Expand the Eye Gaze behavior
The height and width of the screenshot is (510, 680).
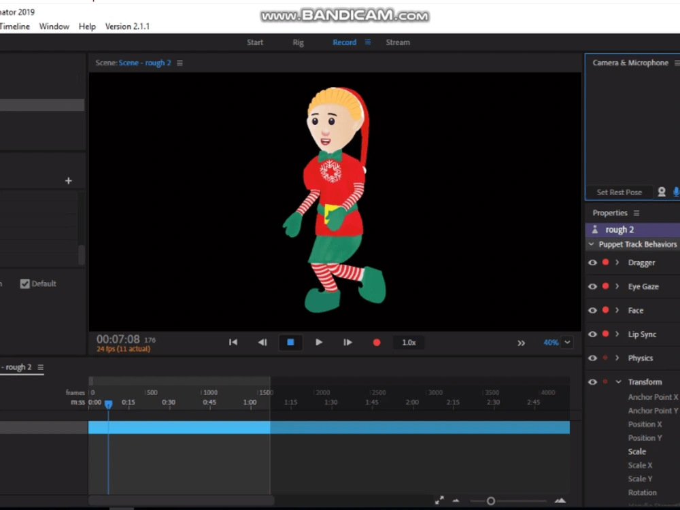click(617, 286)
